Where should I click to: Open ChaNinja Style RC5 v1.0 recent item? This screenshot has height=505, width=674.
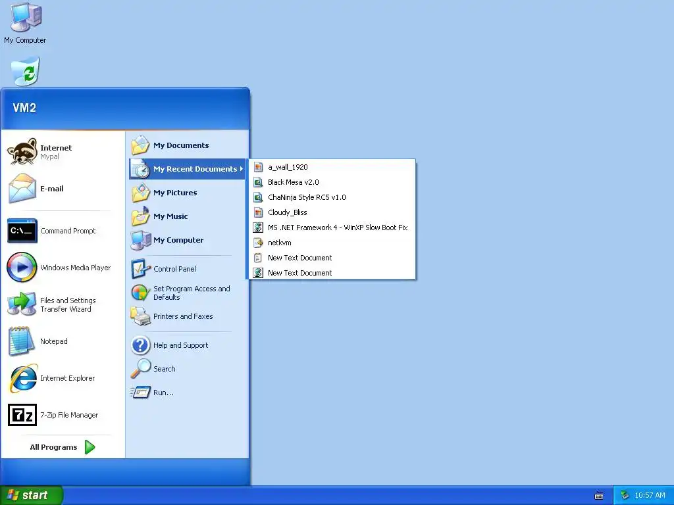(332, 197)
